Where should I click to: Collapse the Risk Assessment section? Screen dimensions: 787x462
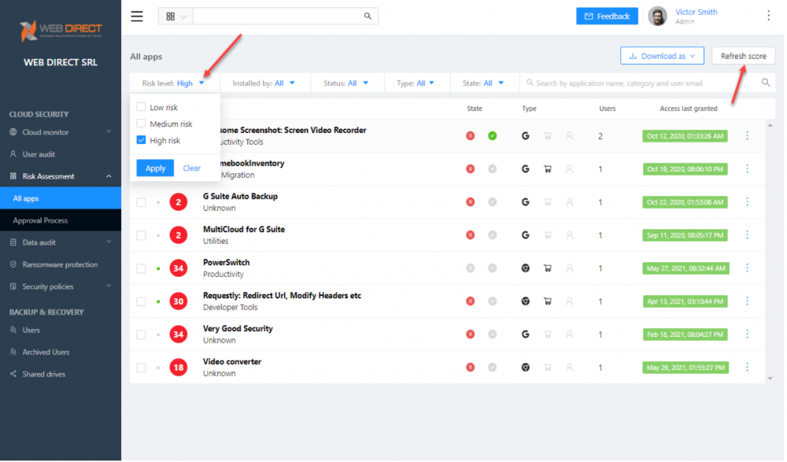coord(61,177)
